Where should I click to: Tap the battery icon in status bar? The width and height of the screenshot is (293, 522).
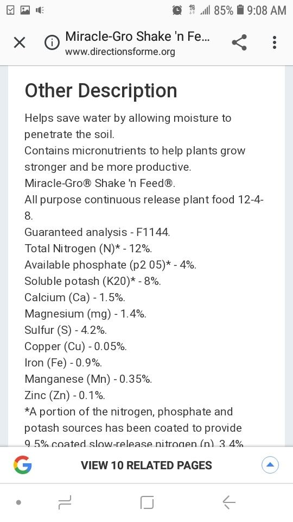pyautogui.click(x=240, y=10)
